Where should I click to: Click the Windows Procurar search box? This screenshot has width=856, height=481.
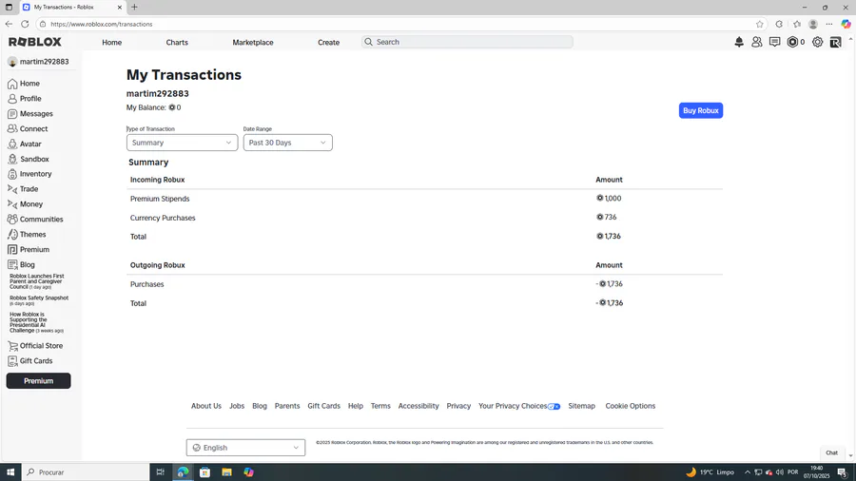(86, 472)
